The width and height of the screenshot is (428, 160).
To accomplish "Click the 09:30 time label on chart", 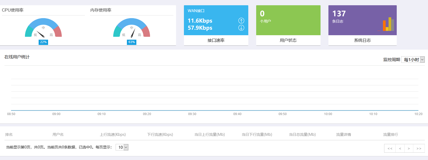I will (192, 114).
